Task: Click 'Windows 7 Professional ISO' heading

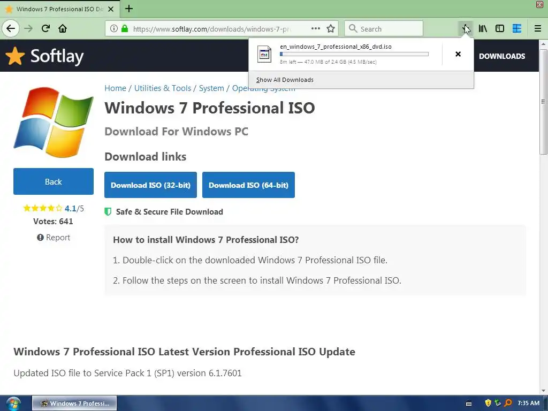Action: click(x=210, y=108)
